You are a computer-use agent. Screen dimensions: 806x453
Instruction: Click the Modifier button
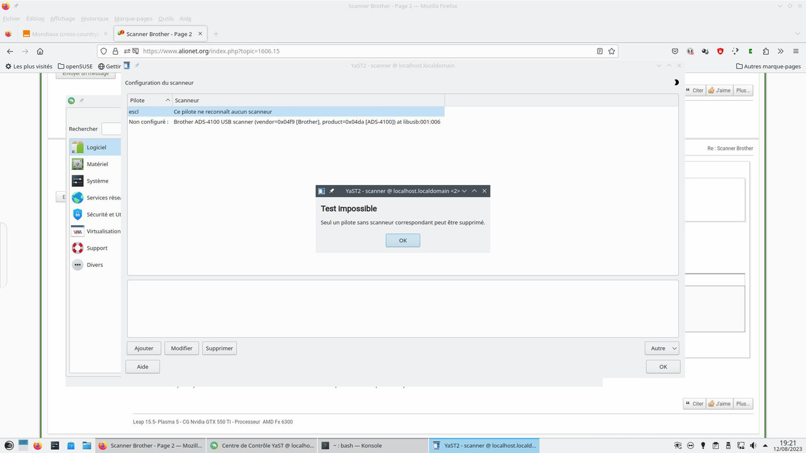coord(182,348)
